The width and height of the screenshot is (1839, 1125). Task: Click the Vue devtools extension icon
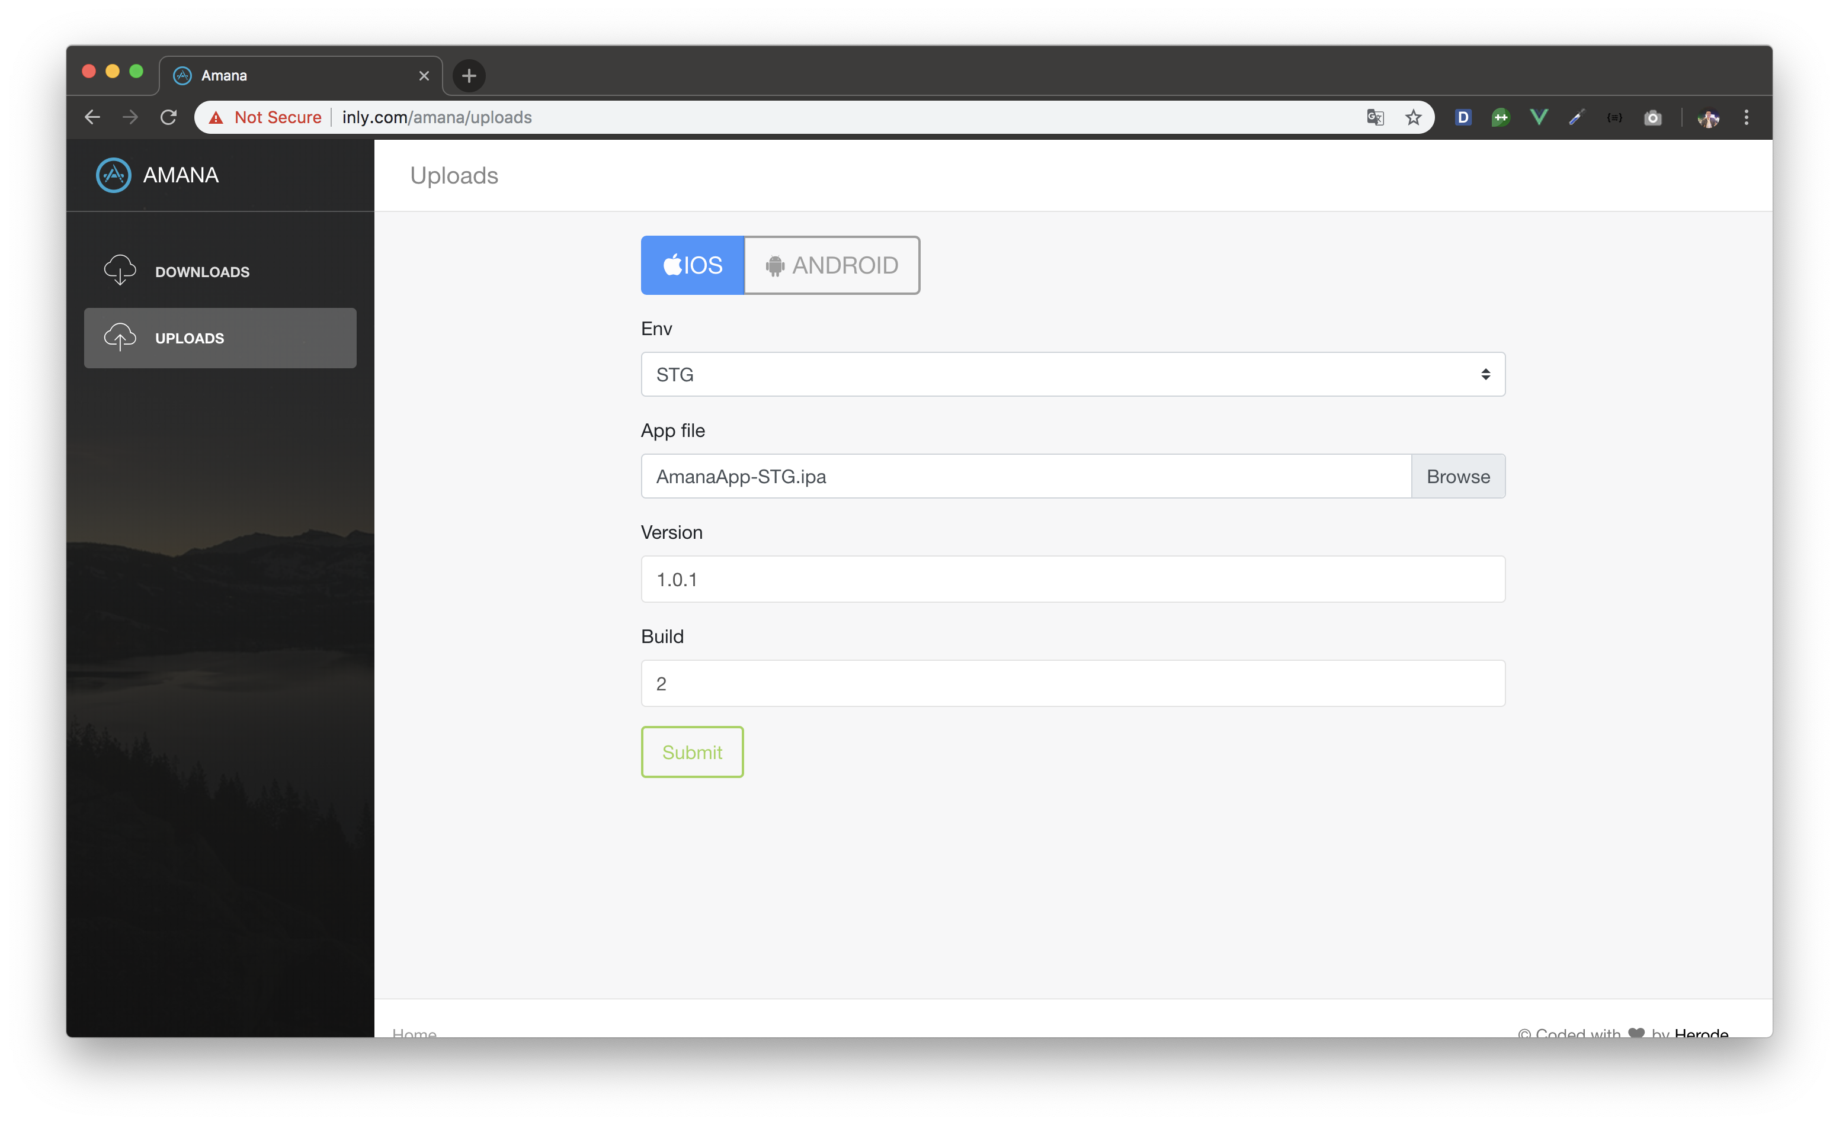tap(1538, 117)
